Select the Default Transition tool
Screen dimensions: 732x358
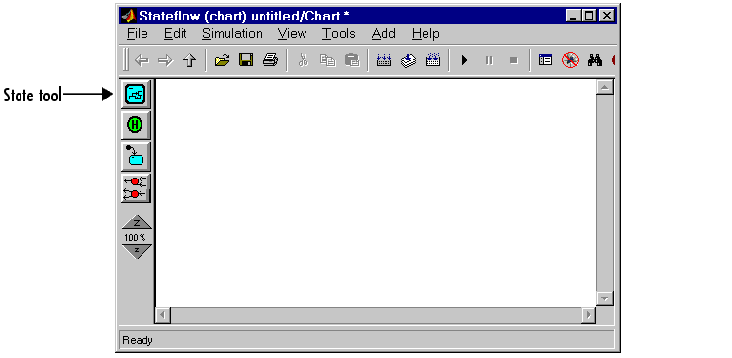(x=136, y=156)
